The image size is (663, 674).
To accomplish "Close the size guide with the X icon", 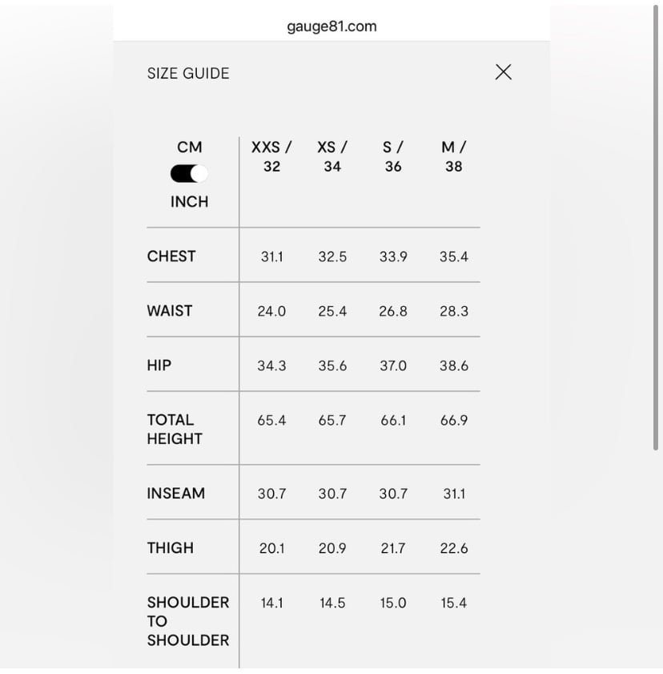I will pos(504,72).
